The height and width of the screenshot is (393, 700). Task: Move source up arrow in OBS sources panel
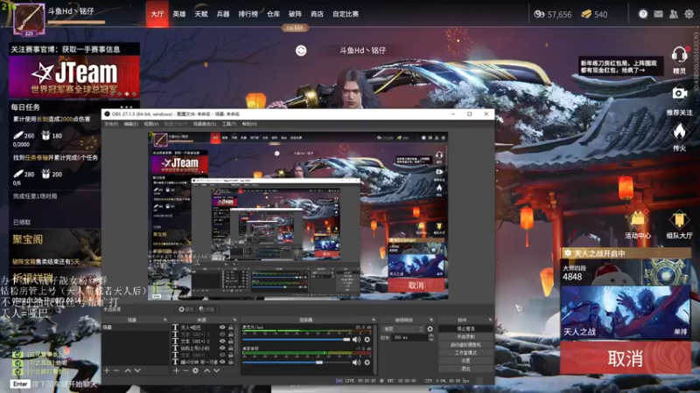[x=207, y=370]
